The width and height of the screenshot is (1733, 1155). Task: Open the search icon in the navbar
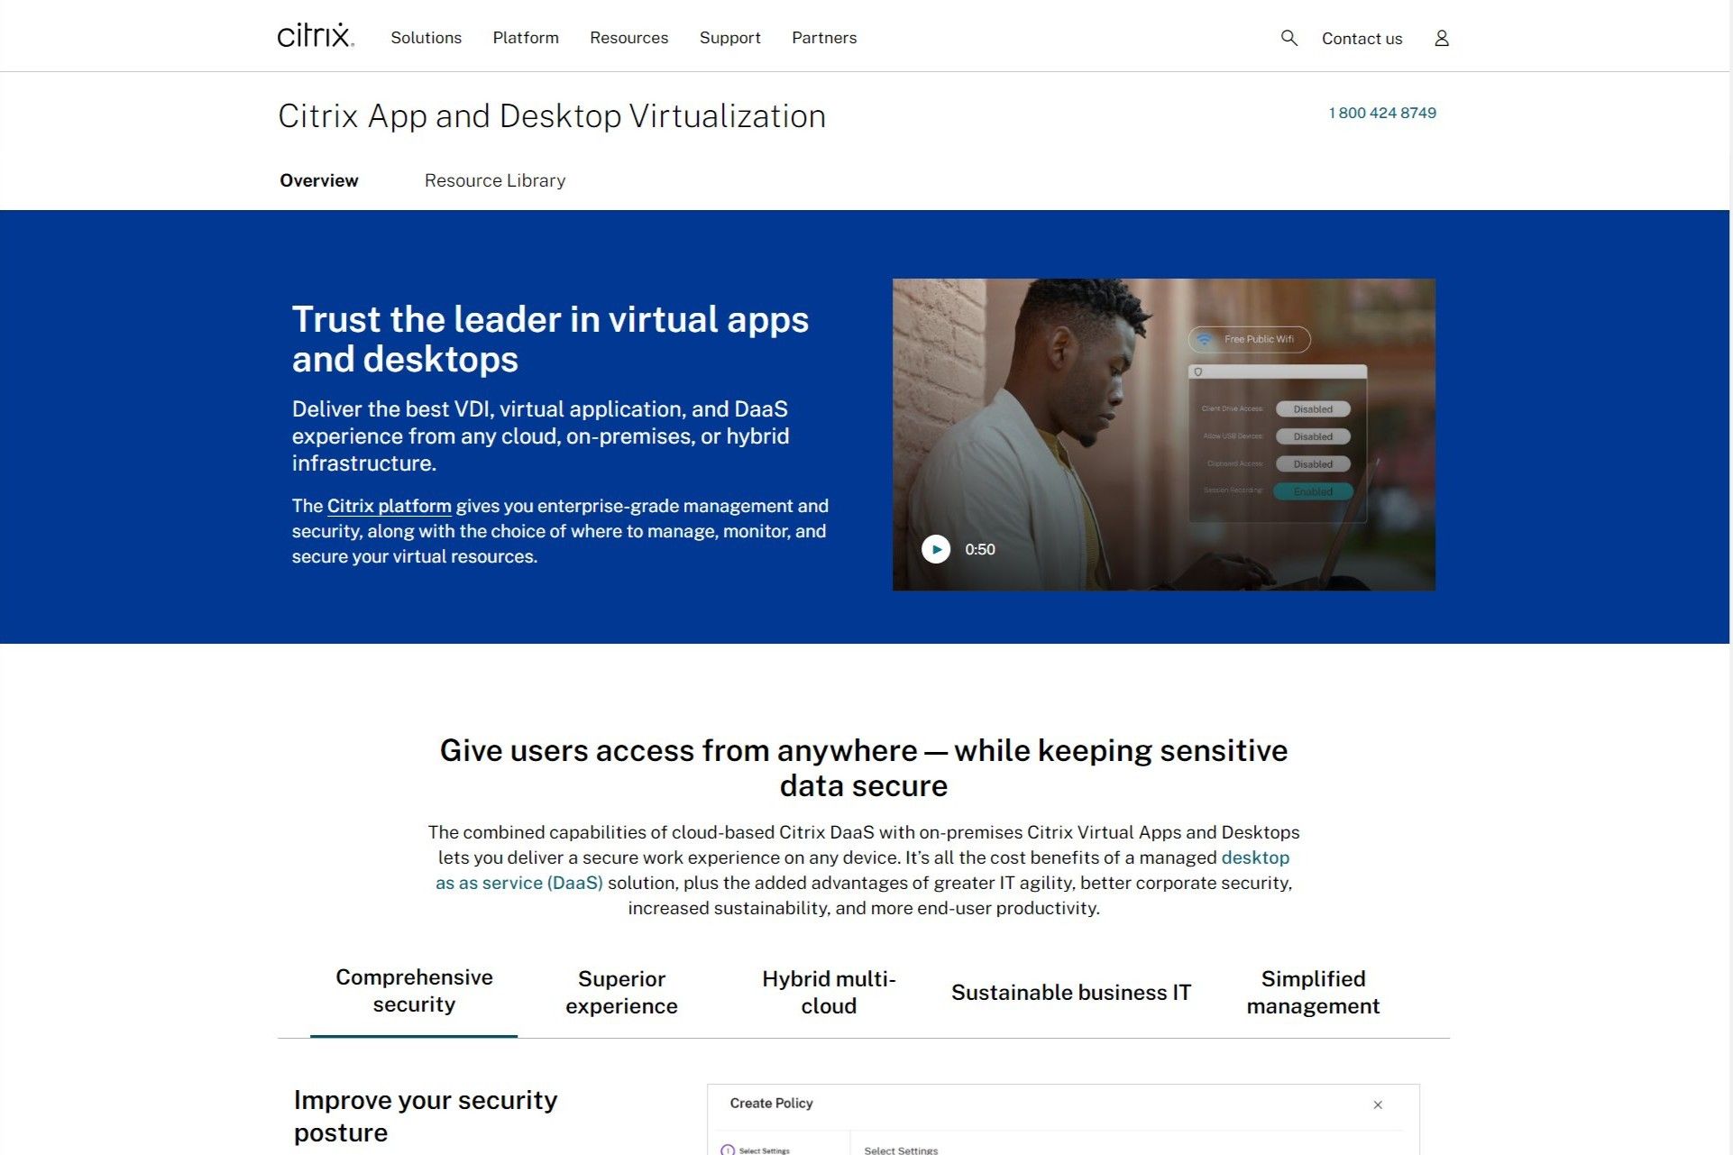click(x=1288, y=37)
